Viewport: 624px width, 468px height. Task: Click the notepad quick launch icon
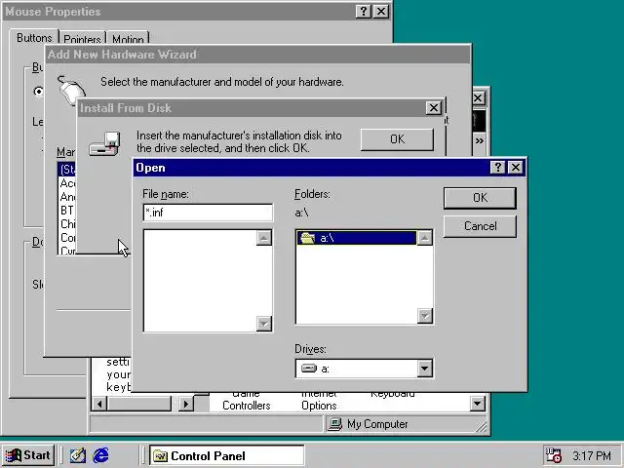(x=78, y=455)
